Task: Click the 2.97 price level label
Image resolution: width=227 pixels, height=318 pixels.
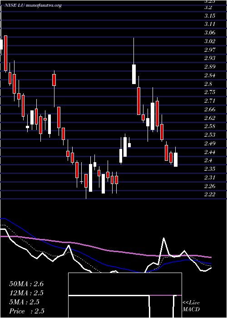Action: [210, 50]
